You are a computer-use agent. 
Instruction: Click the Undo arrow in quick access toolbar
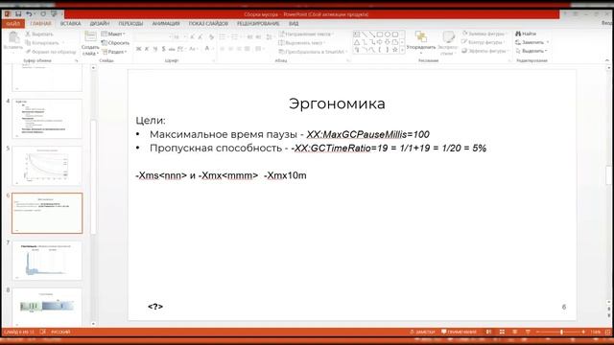pyautogui.click(x=29, y=14)
